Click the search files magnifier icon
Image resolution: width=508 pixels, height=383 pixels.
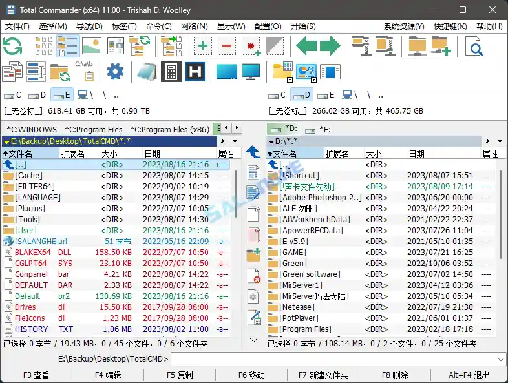click(473, 47)
